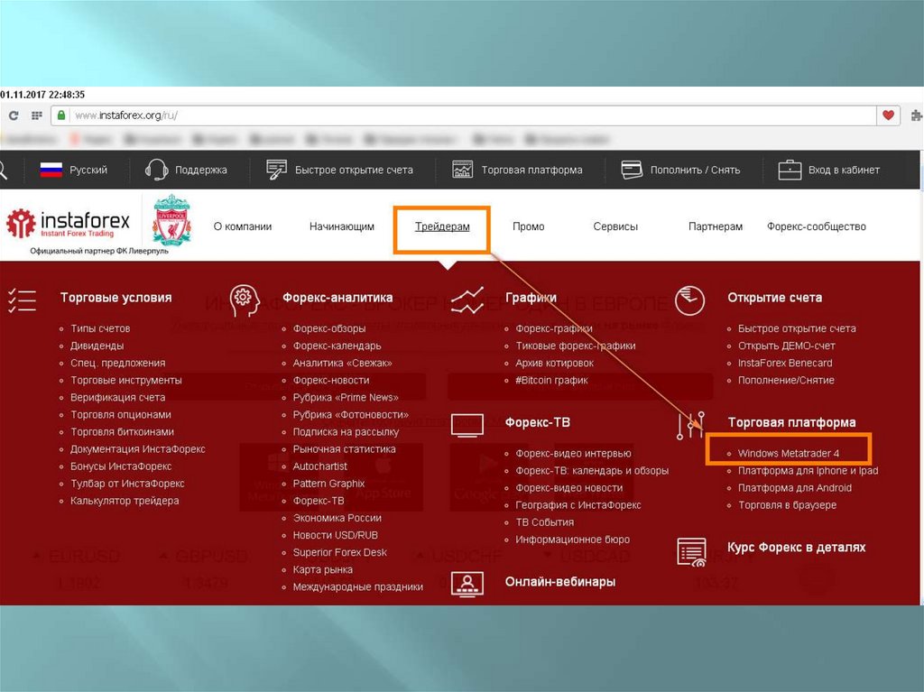Open Торговля биткоинами link
Screen dimensions: 924x692
pyautogui.click(x=122, y=431)
